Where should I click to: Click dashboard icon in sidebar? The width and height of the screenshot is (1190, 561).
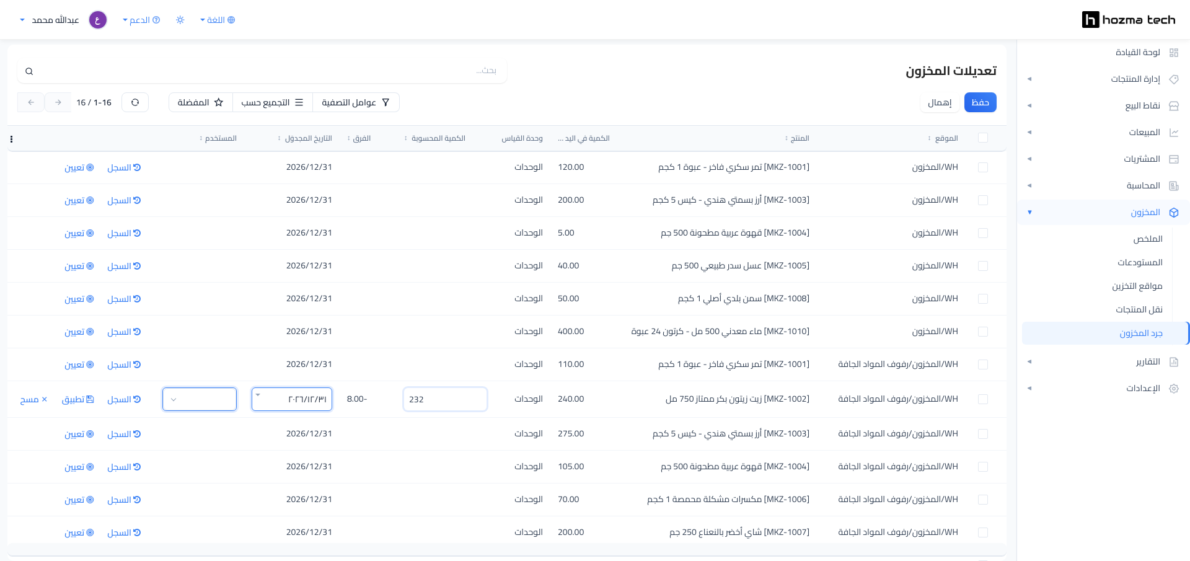tap(1173, 53)
